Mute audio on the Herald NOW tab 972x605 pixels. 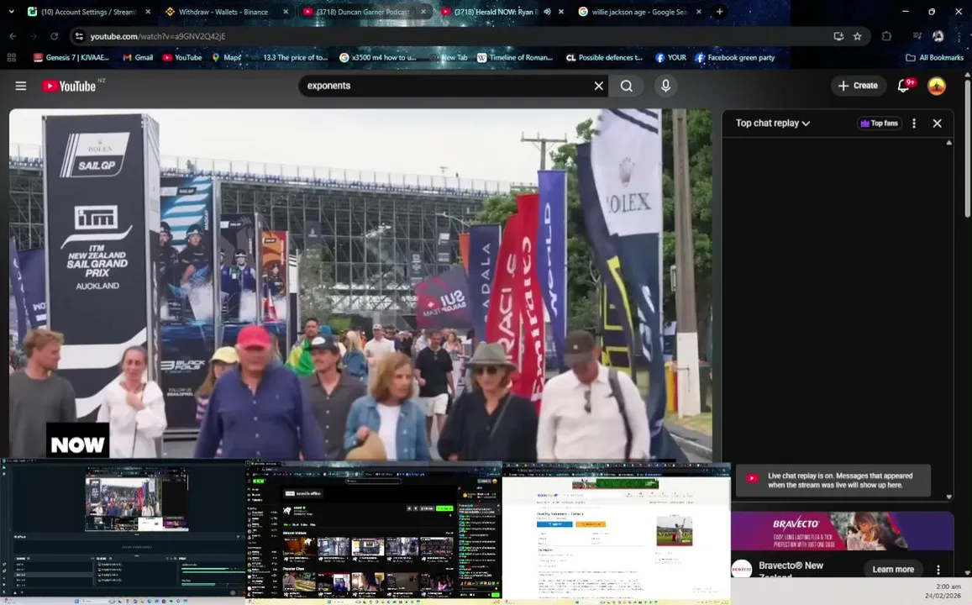pos(548,12)
